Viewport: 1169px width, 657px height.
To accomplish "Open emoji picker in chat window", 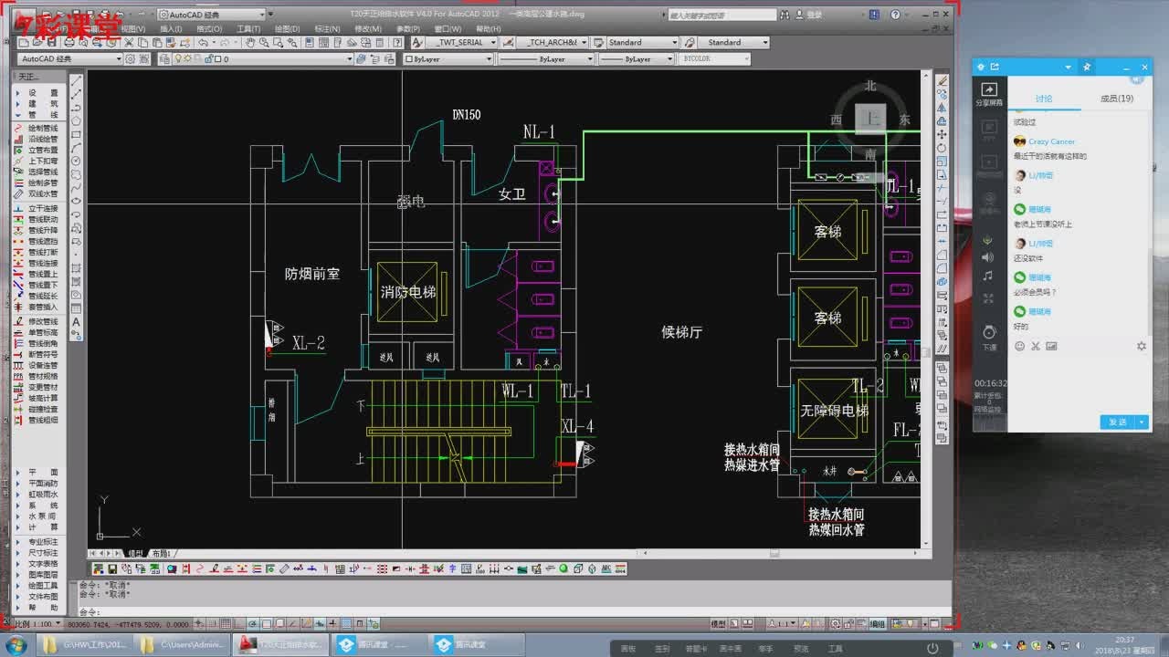I will point(1020,347).
